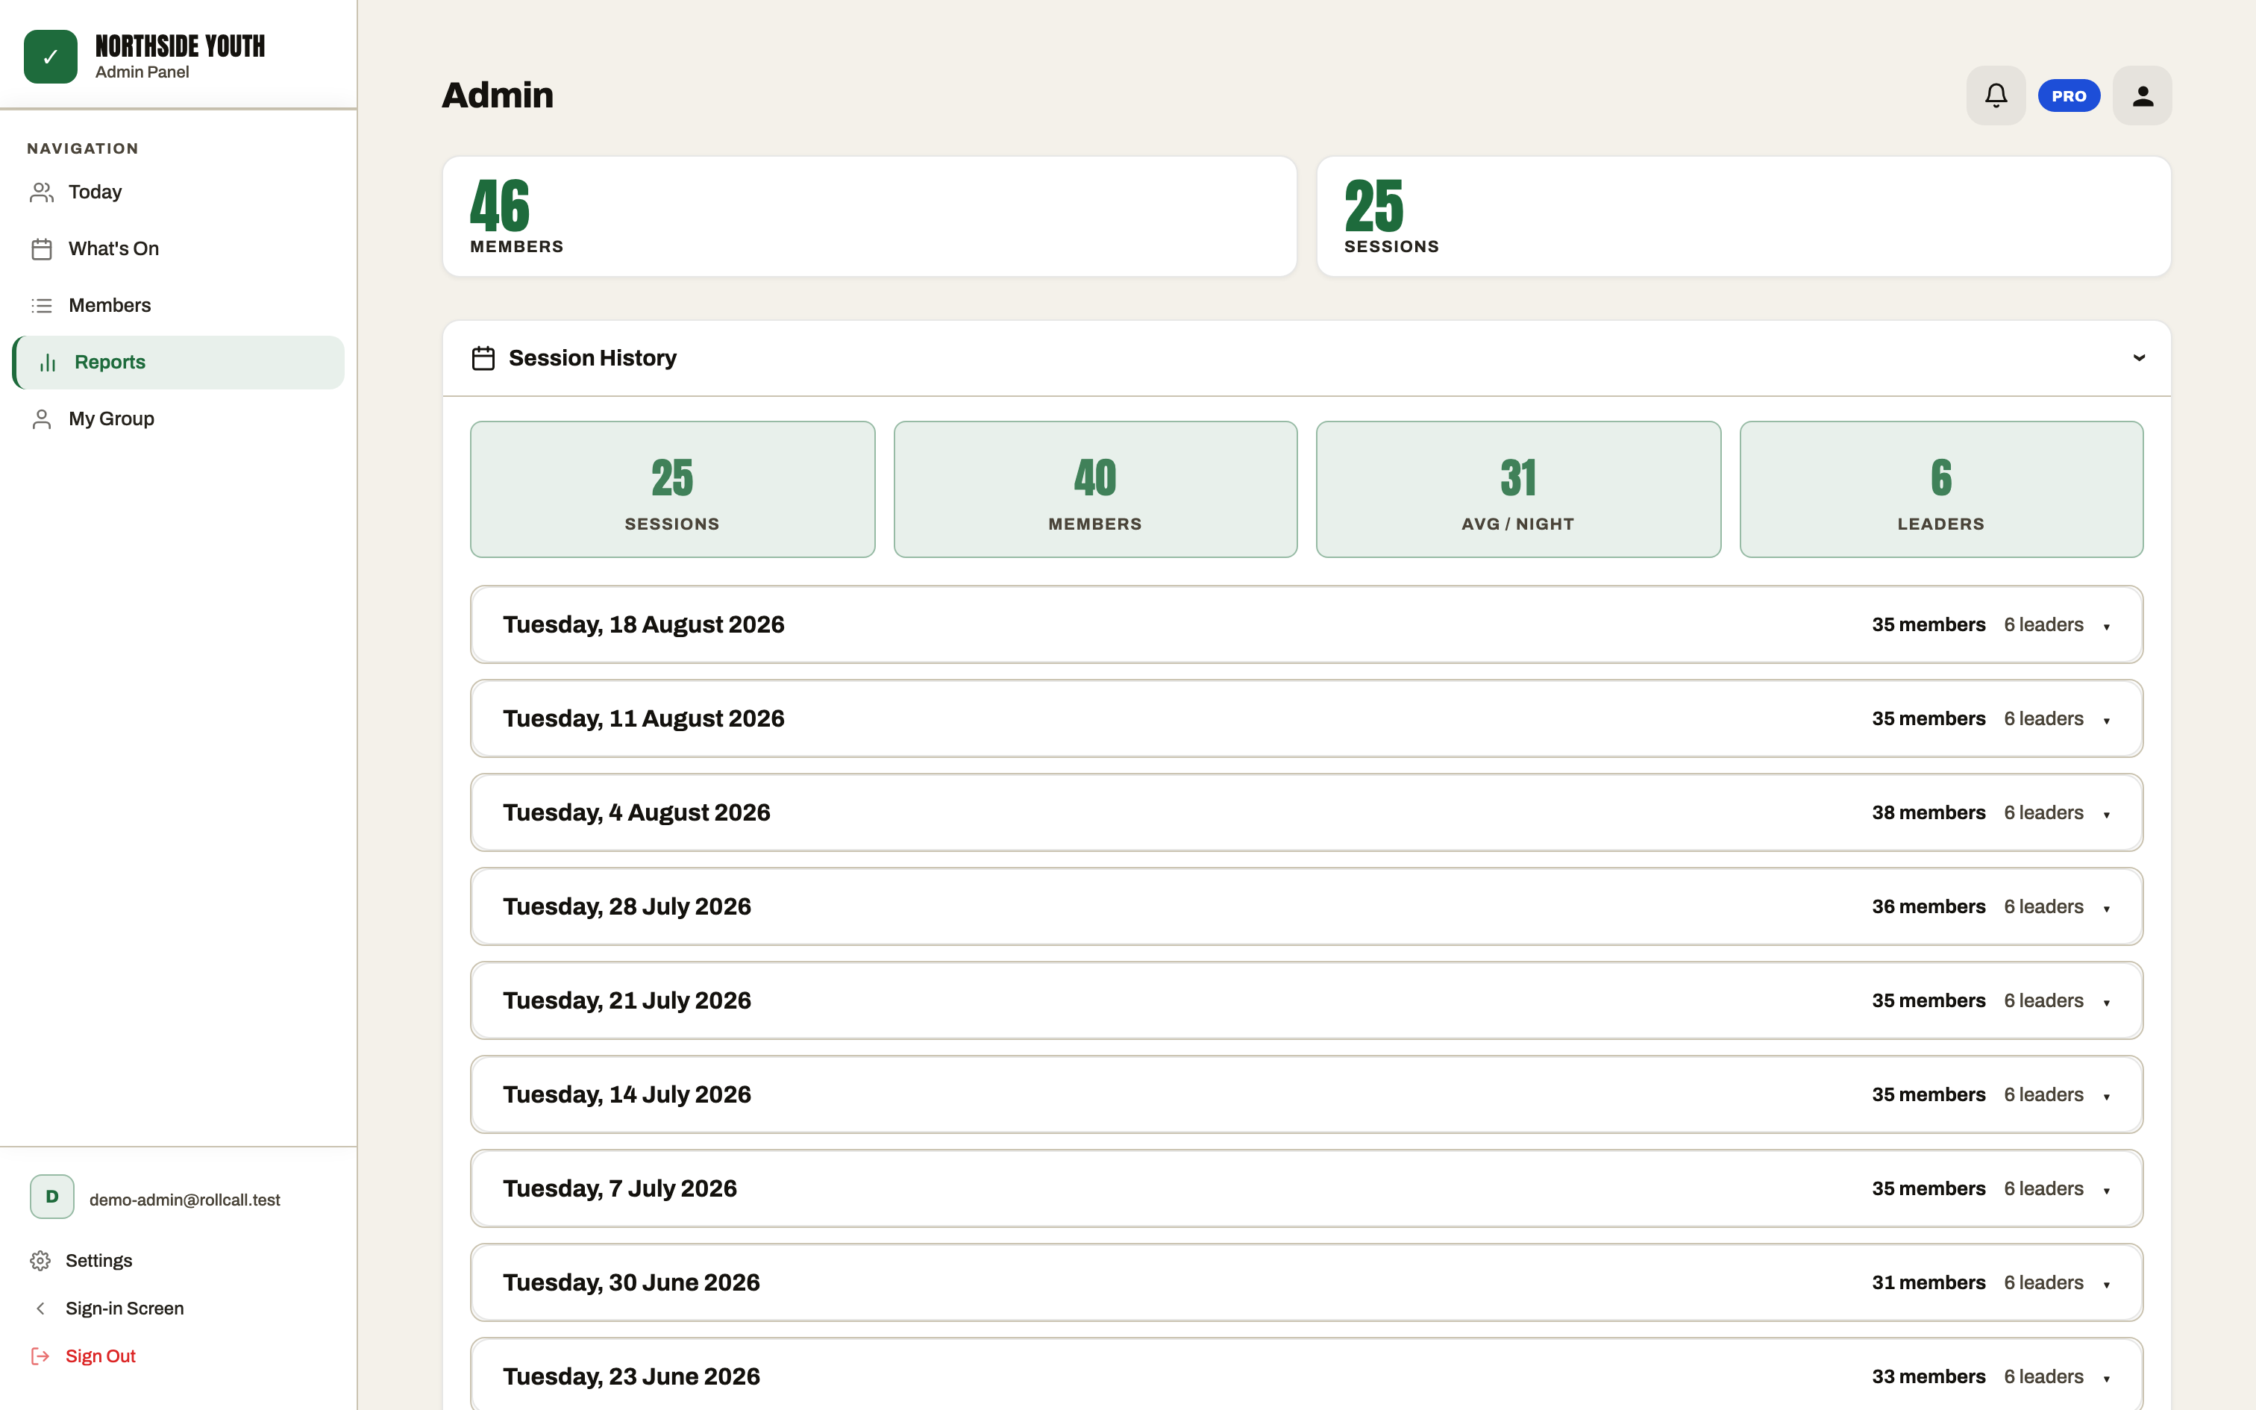Click the top 25 Sessions stat card
The height and width of the screenshot is (1410, 2256).
point(1743,216)
